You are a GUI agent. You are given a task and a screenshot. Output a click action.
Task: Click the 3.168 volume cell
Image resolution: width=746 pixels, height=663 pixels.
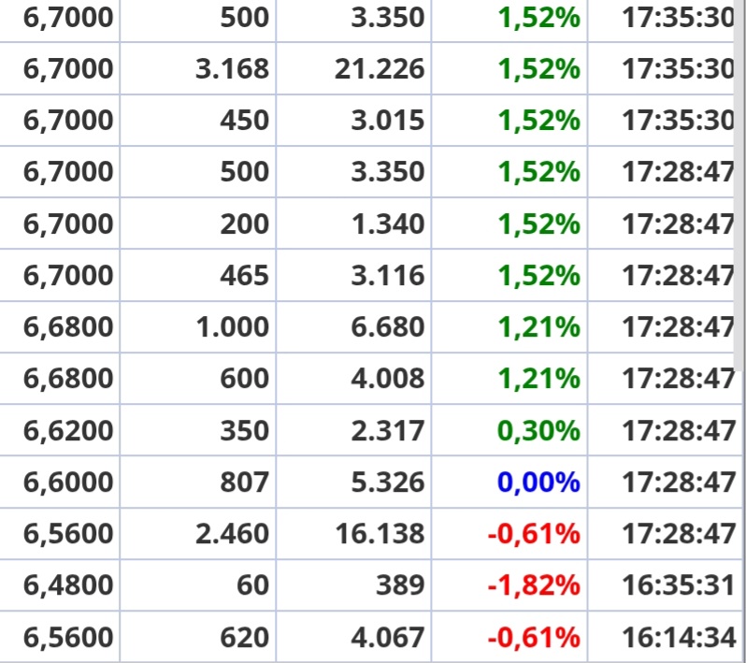coord(232,69)
